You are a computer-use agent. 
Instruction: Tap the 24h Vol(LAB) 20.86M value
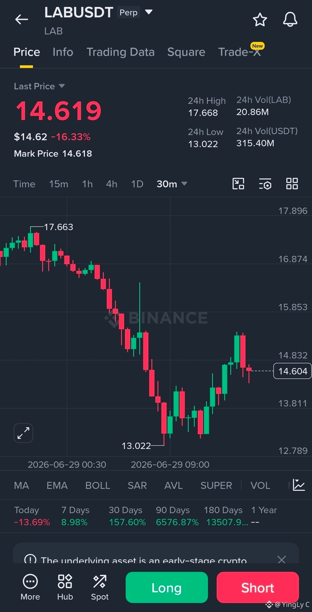coord(252,112)
